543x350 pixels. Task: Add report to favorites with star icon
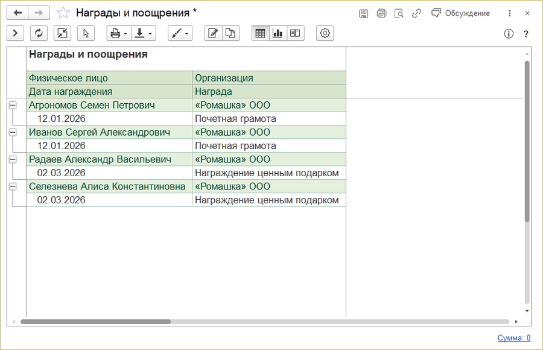coord(63,13)
